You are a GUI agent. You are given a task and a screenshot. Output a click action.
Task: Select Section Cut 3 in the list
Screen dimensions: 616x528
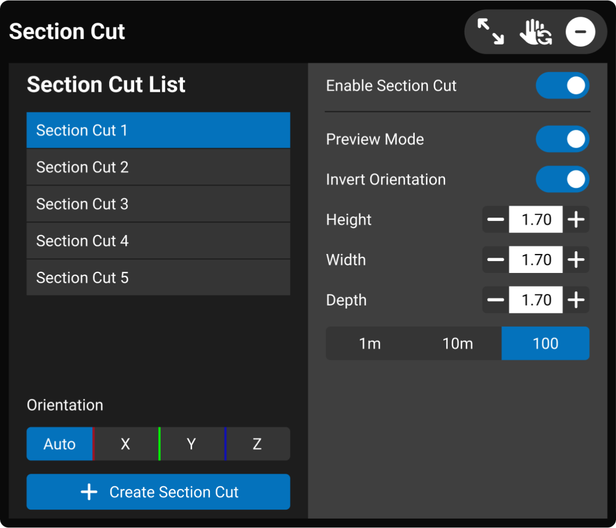(x=158, y=204)
